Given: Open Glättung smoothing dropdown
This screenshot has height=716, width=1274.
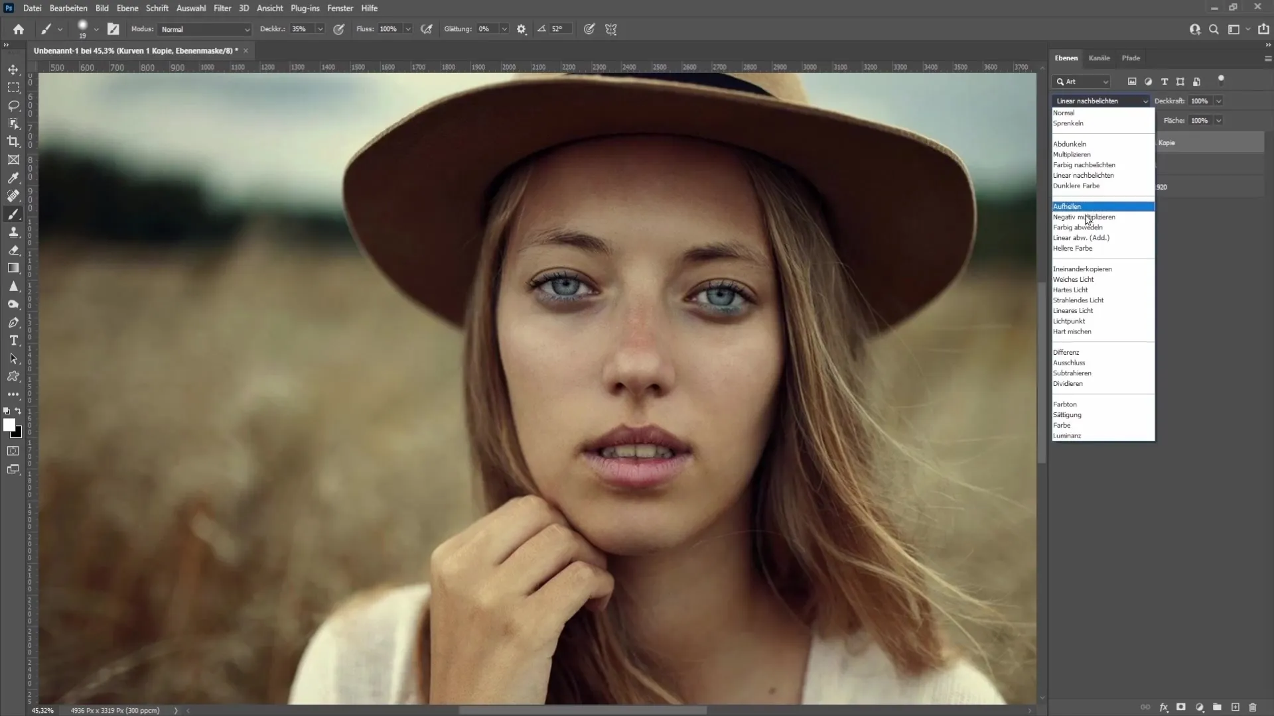Looking at the screenshot, I should point(504,29).
